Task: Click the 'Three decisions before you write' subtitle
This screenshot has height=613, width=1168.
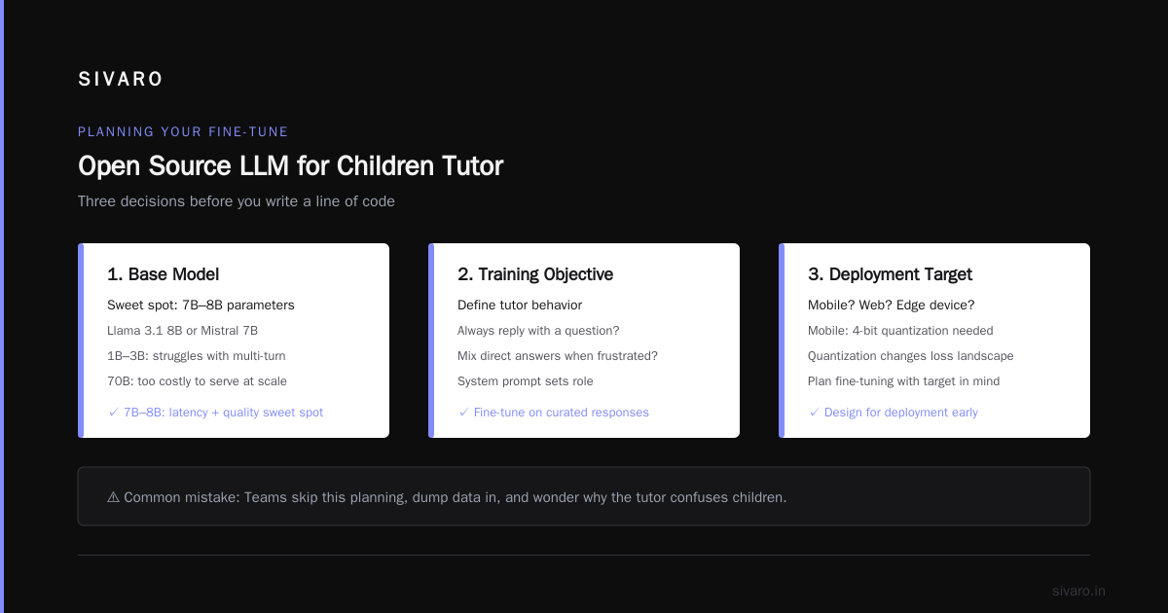Action: [237, 201]
